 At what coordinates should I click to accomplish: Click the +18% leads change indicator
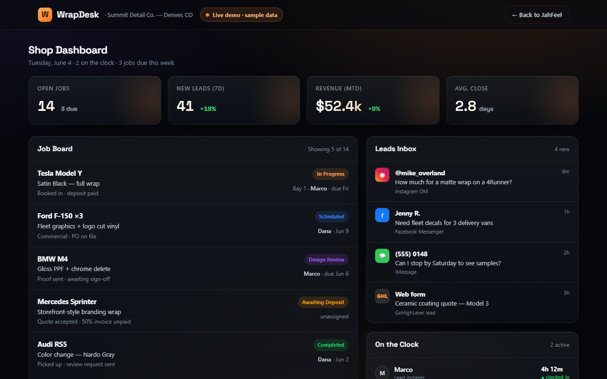tap(208, 109)
